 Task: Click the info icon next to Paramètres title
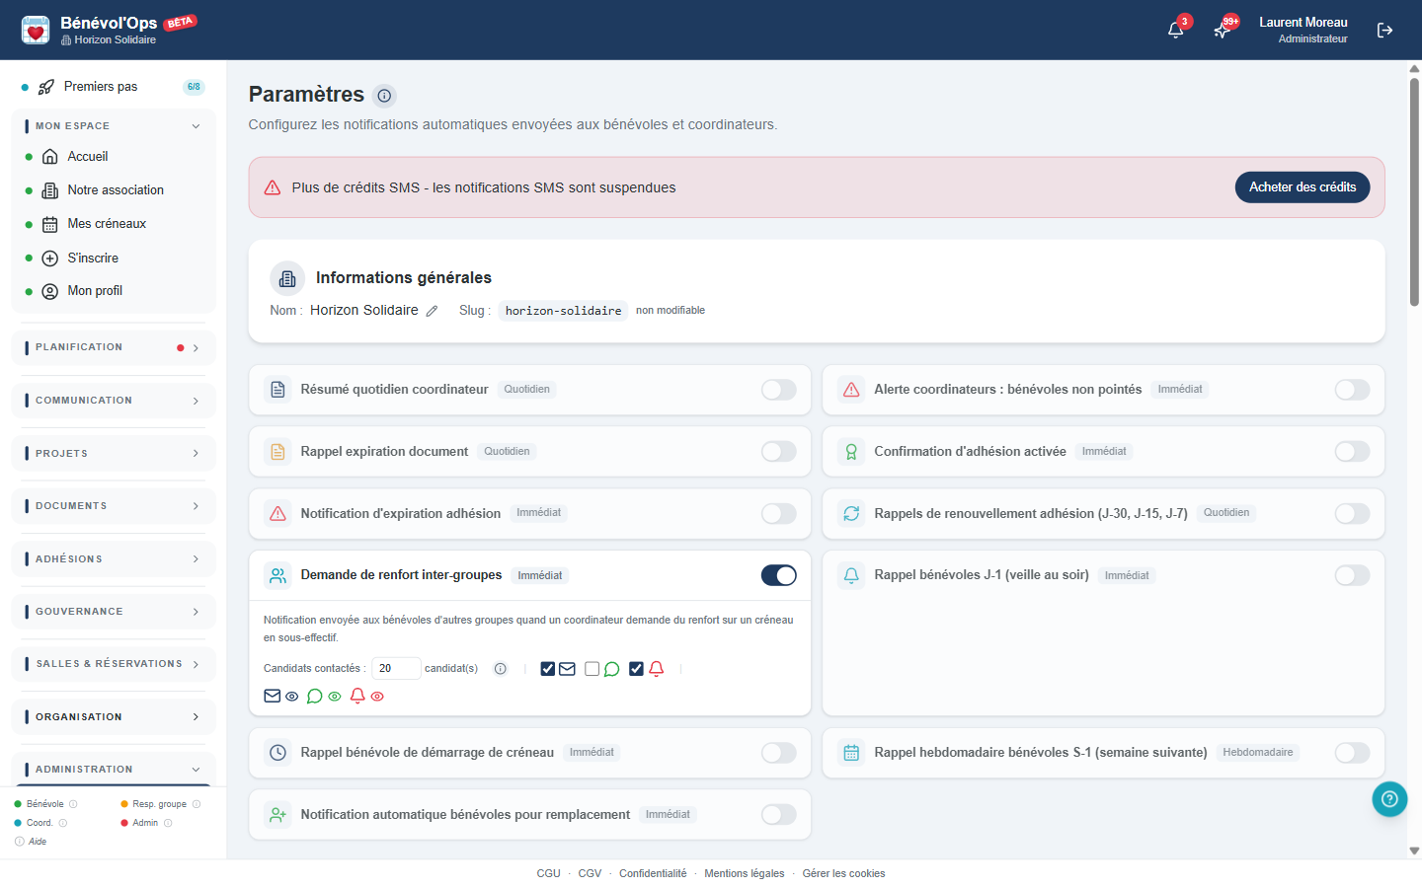pos(385,96)
